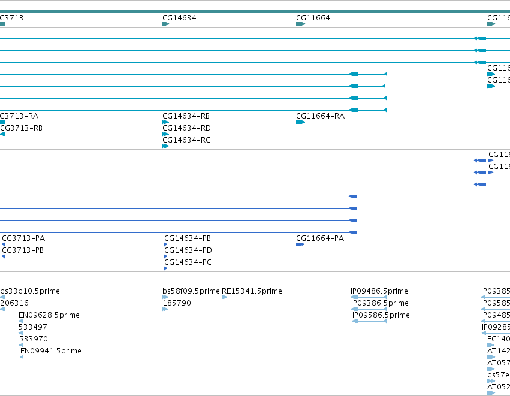Click the CG11664 gene glyph arrow
The width and height of the screenshot is (510, 396).
(x=300, y=24)
